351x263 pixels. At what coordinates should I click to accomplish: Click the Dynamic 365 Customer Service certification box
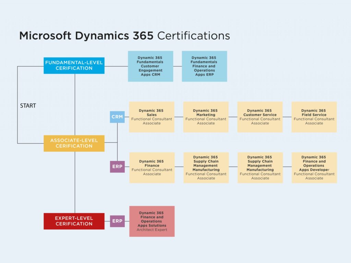[x=260, y=117]
